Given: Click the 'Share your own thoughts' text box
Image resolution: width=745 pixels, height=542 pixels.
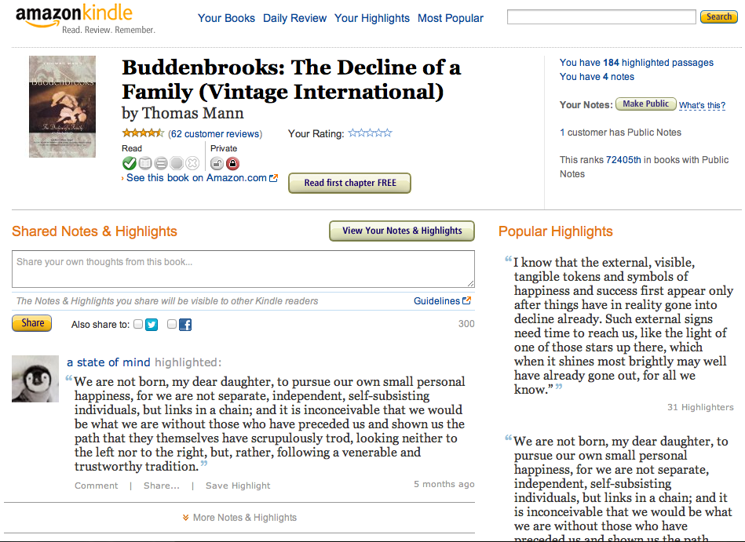Looking at the screenshot, I should tap(243, 269).
